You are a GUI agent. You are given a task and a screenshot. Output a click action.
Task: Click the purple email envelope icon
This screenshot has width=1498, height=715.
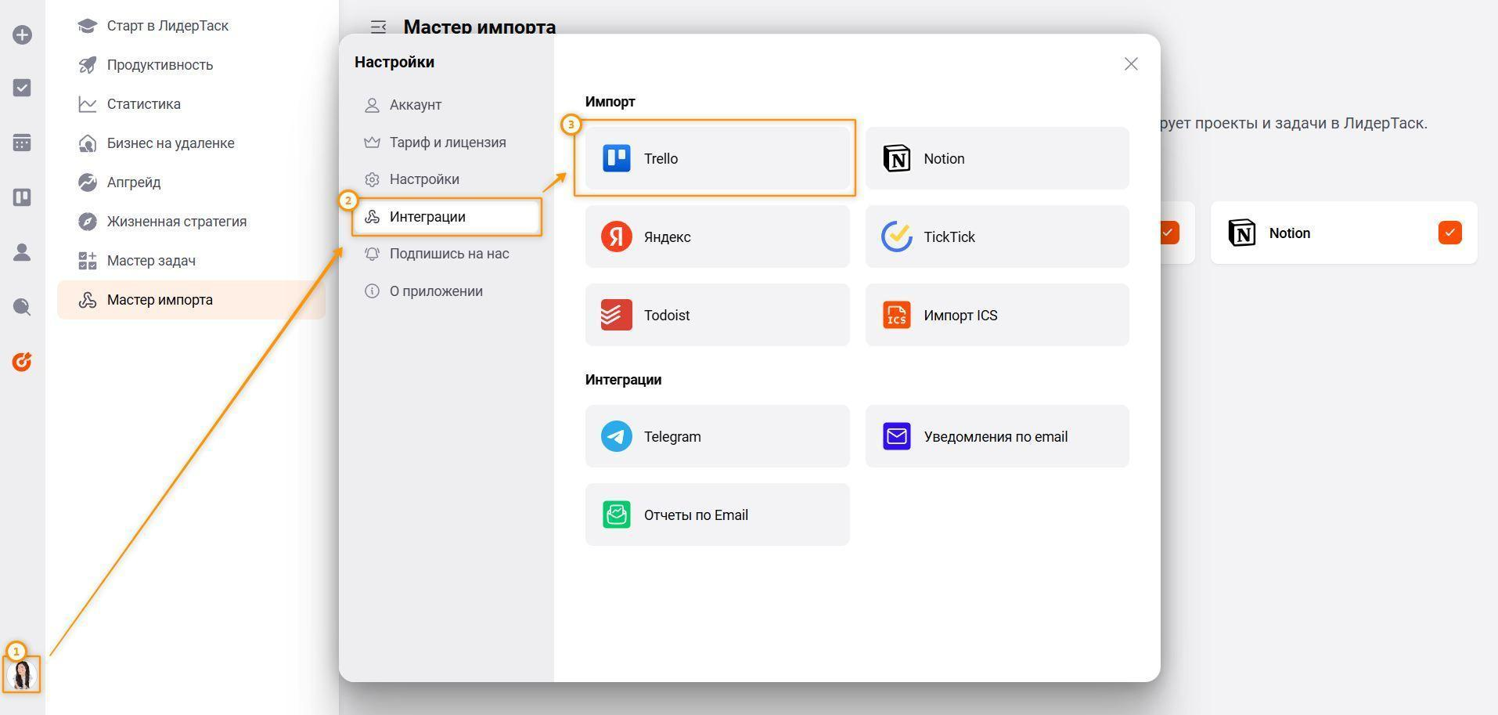pyautogui.click(x=897, y=436)
